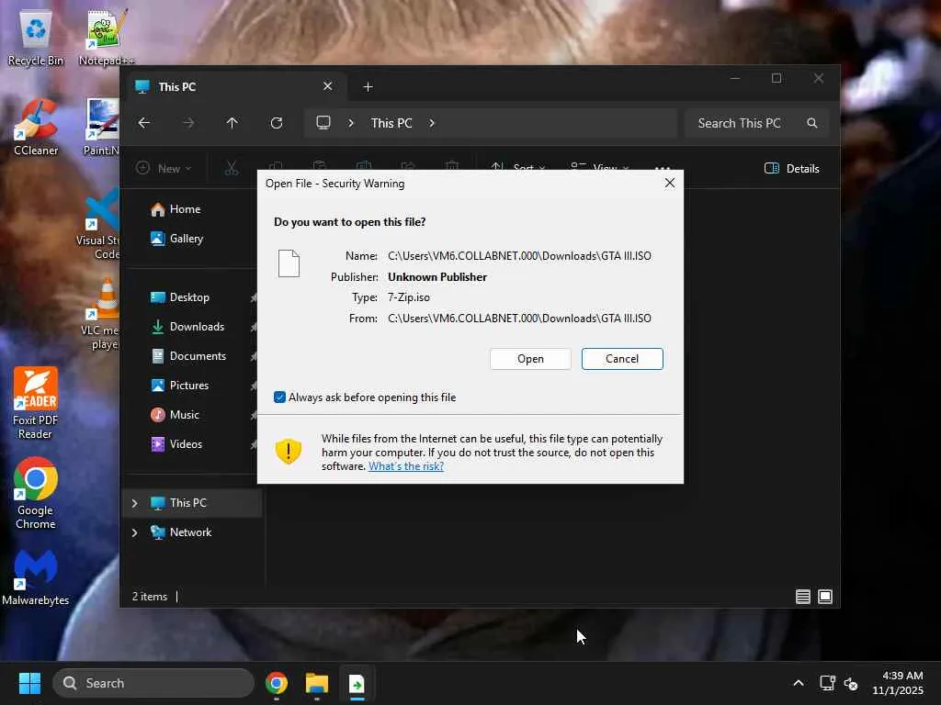Screen dimensions: 941x705
Task: Click the Cut scissors icon
Action: 232,169
